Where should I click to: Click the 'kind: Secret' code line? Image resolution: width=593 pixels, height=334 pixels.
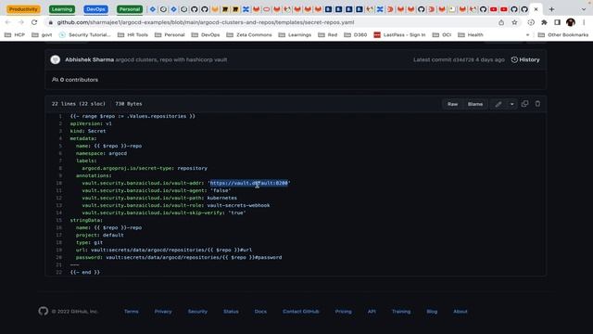(x=88, y=131)
